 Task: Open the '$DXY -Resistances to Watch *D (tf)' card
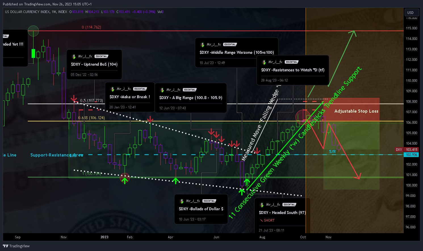(293, 70)
